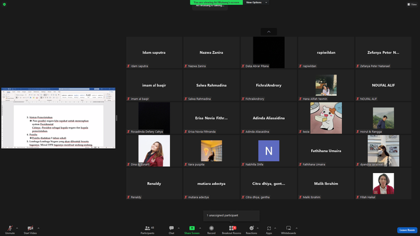Select dyandra sarasvati's tile
The height and width of the screenshot is (236, 420).
click(x=383, y=151)
